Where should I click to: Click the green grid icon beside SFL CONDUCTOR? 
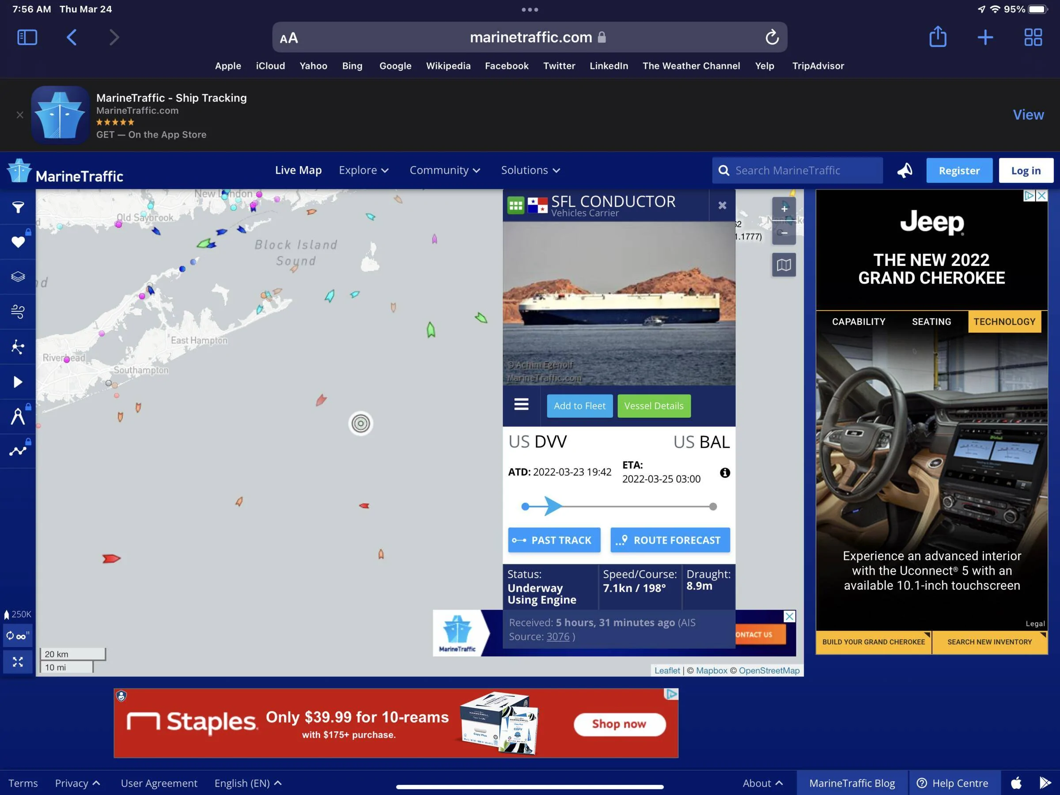point(515,205)
